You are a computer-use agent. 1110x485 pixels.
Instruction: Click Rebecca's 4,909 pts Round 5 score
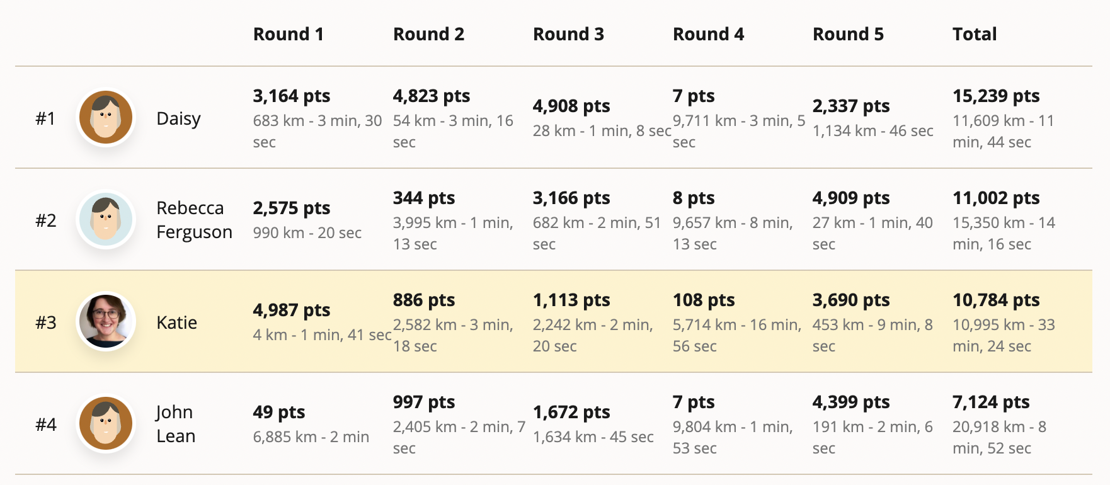[x=851, y=198]
